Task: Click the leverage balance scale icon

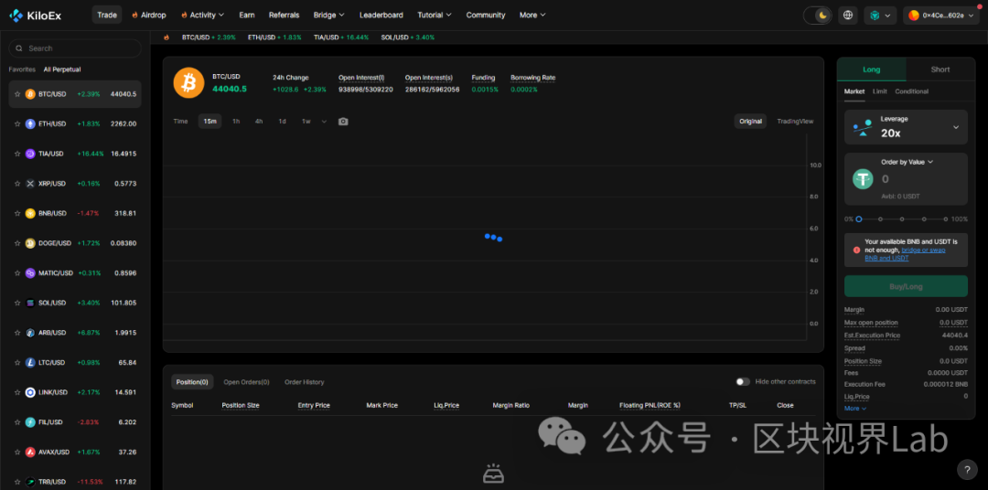Action: [x=863, y=127]
